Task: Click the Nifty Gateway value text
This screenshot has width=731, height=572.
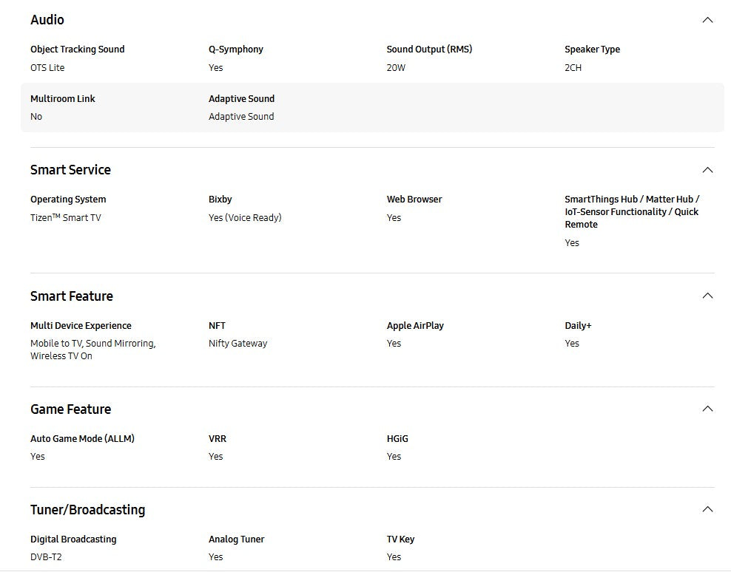Action: coord(238,344)
